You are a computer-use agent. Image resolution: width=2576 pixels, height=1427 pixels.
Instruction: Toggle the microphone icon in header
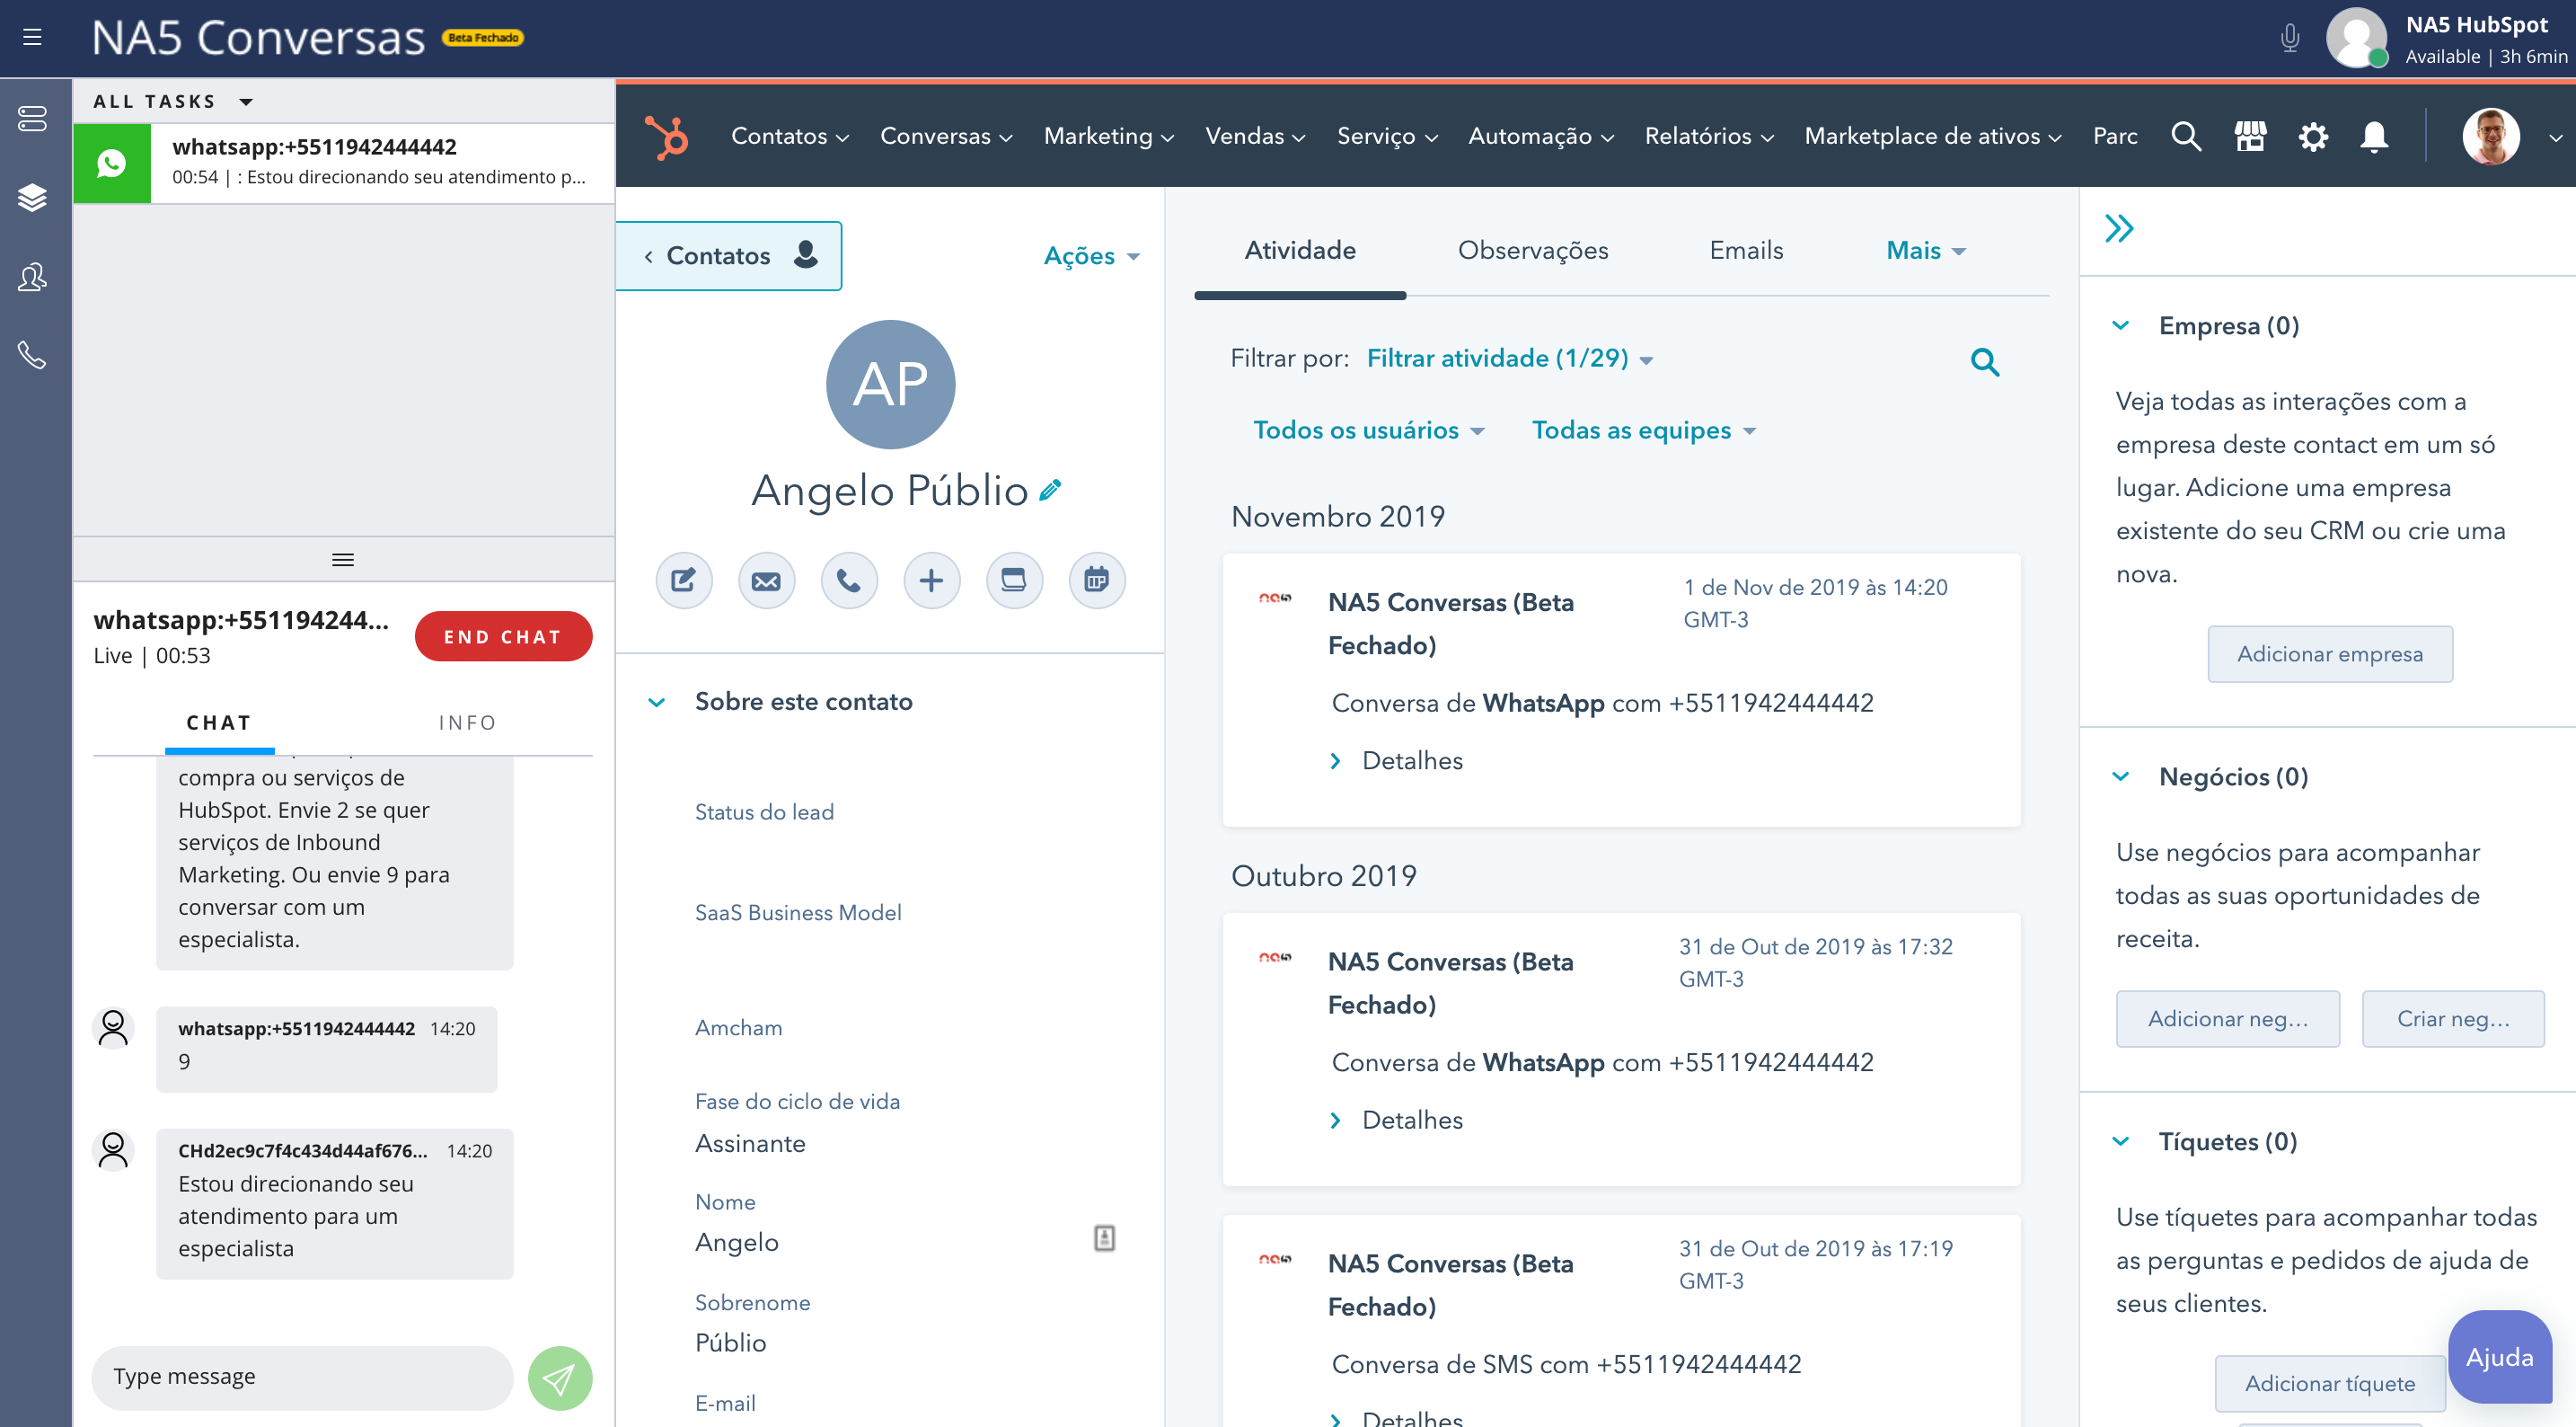coord(2289,38)
